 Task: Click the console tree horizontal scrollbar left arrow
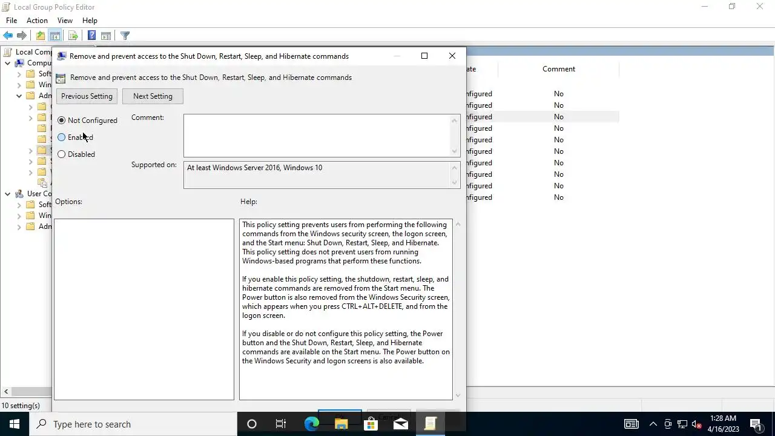click(6, 392)
